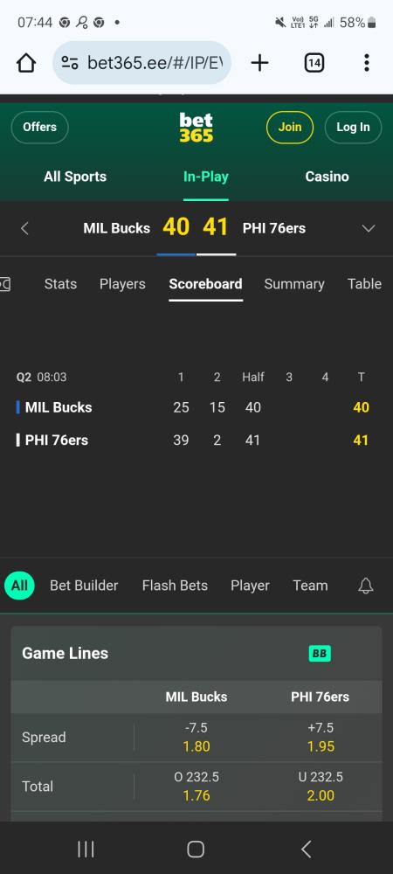Tap the bet365 logo
The width and height of the screenshot is (393, 874).
tap(196, 128)
